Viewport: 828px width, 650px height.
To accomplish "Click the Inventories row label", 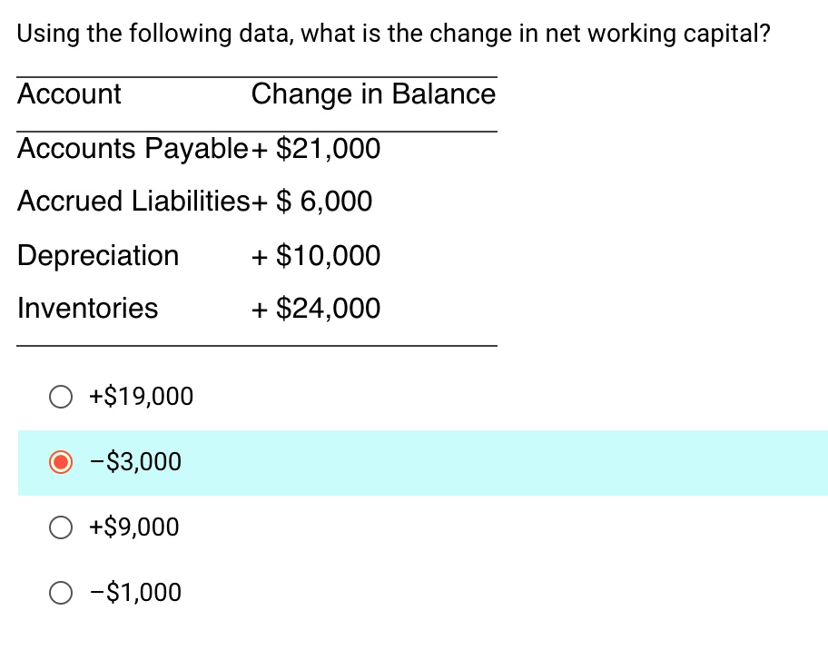I will click(x=87, y=309).
